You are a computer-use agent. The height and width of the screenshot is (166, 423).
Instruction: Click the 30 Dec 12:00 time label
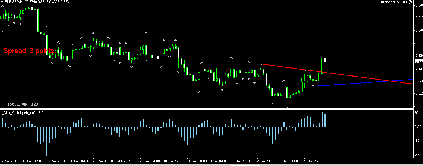pos(173,161)
